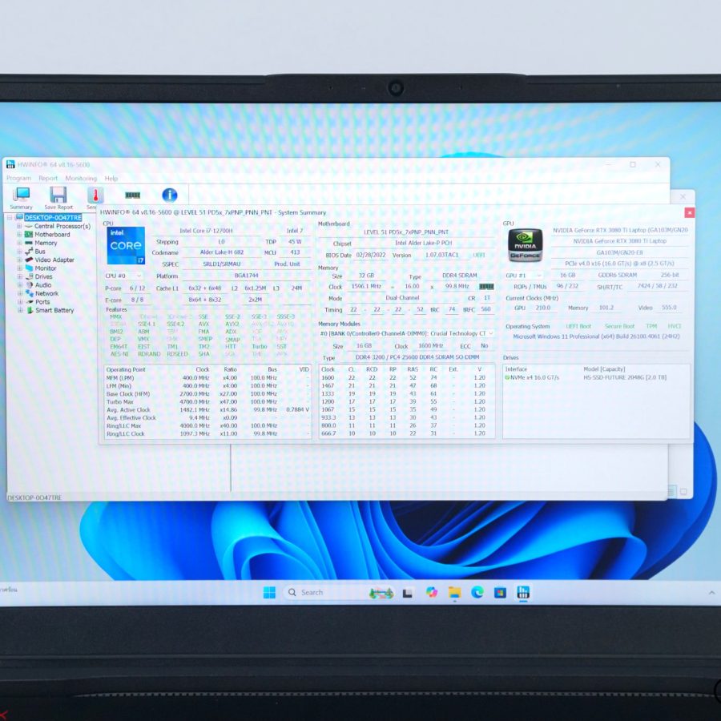Open the Program menu
721x721 pixels.
19,179
